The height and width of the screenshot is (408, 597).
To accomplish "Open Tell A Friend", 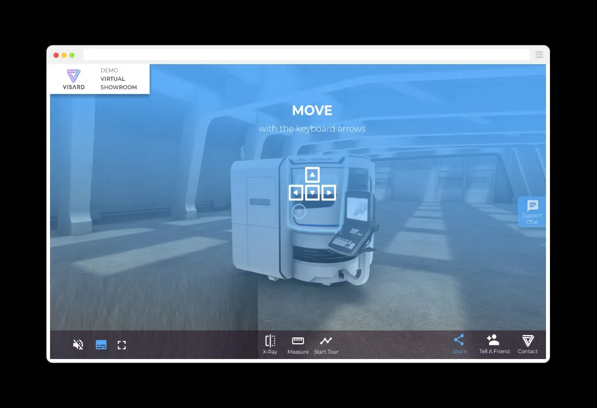I will click(494, 344).
